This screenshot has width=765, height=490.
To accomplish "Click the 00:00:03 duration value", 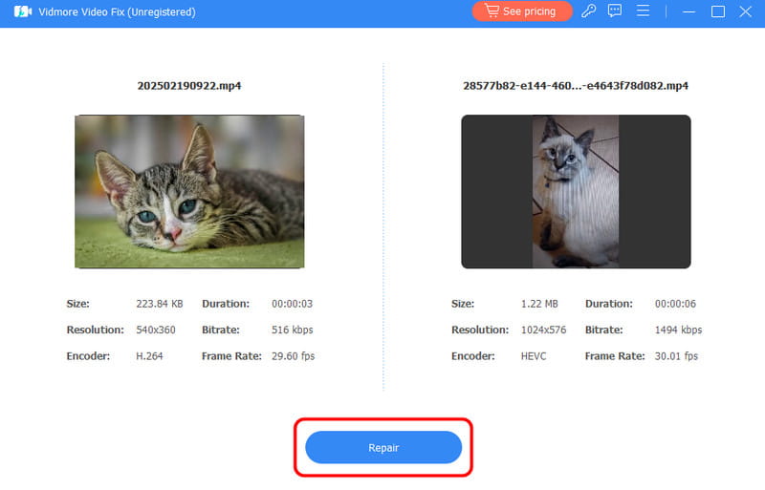I will click(293, 304).
